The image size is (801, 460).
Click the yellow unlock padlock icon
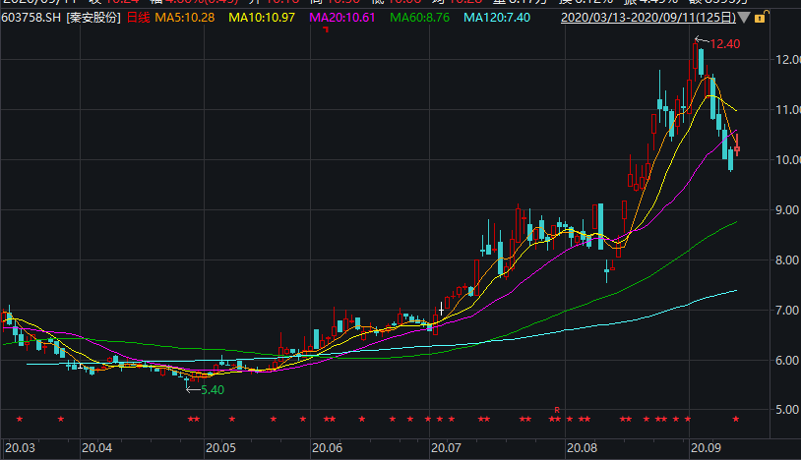[760, 18]
